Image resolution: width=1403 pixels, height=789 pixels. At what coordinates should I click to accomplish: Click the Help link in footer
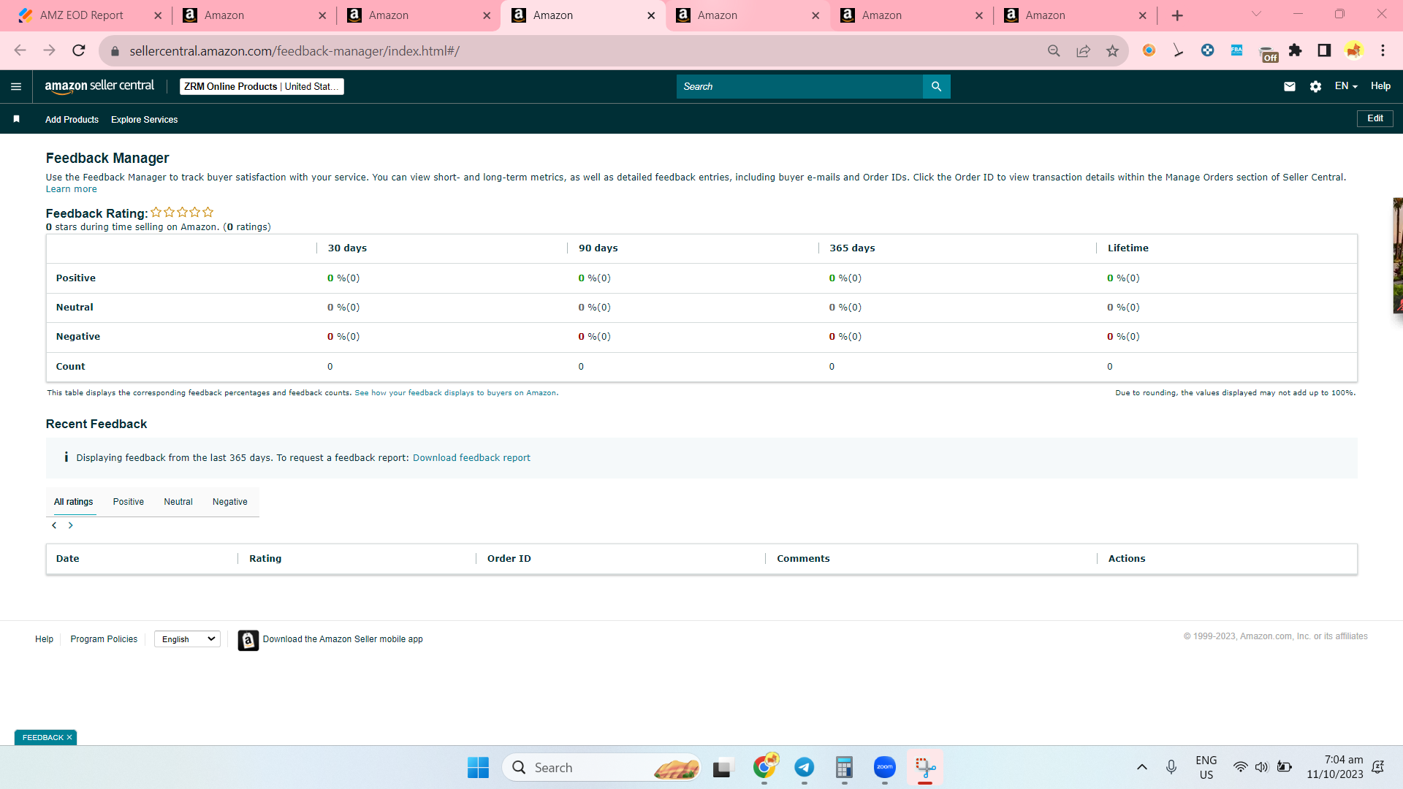pyautogui.click(x=44, y=639)
